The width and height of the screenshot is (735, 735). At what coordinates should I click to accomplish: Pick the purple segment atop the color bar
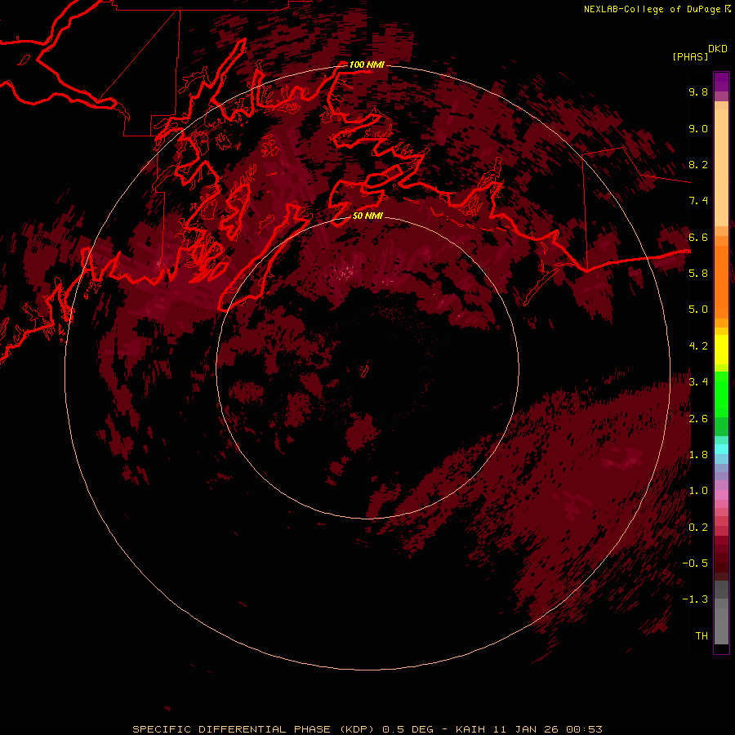coord(721,82)
